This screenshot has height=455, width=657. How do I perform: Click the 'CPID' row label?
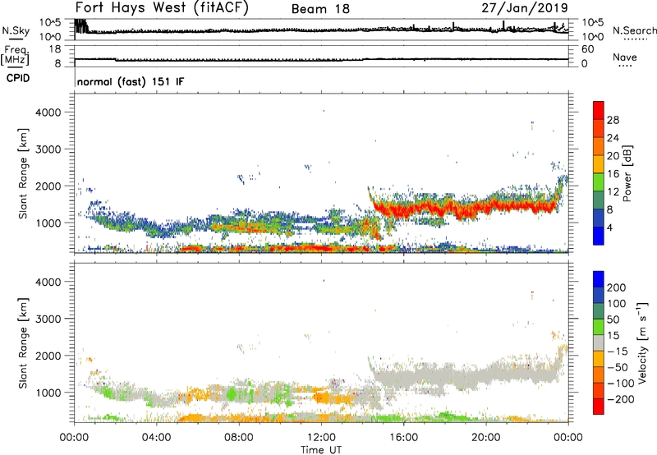point(18,78)
